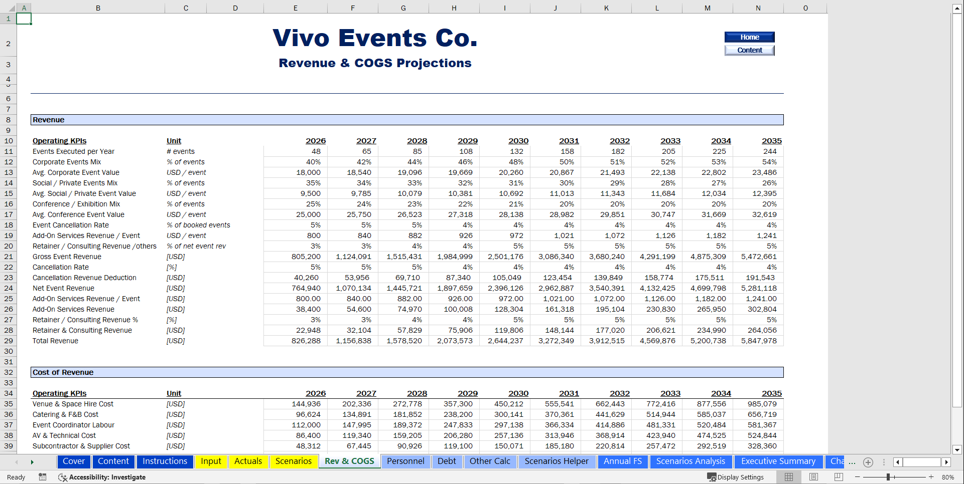This screenshot has height=484, width=964.
Task: Click the Home navigation button
Action: pos(749,37)
